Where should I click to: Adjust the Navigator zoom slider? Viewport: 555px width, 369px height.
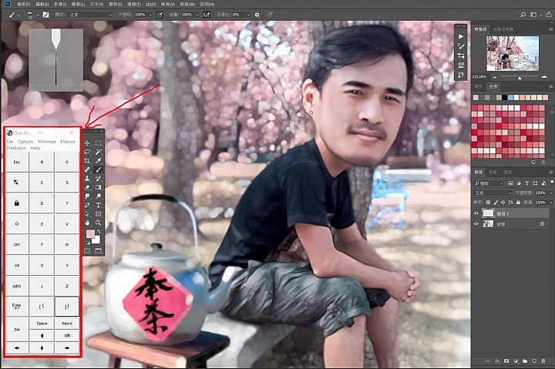pos(520,78)
